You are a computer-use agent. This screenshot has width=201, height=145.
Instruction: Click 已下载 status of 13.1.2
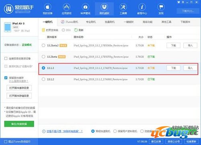[151, 79]
